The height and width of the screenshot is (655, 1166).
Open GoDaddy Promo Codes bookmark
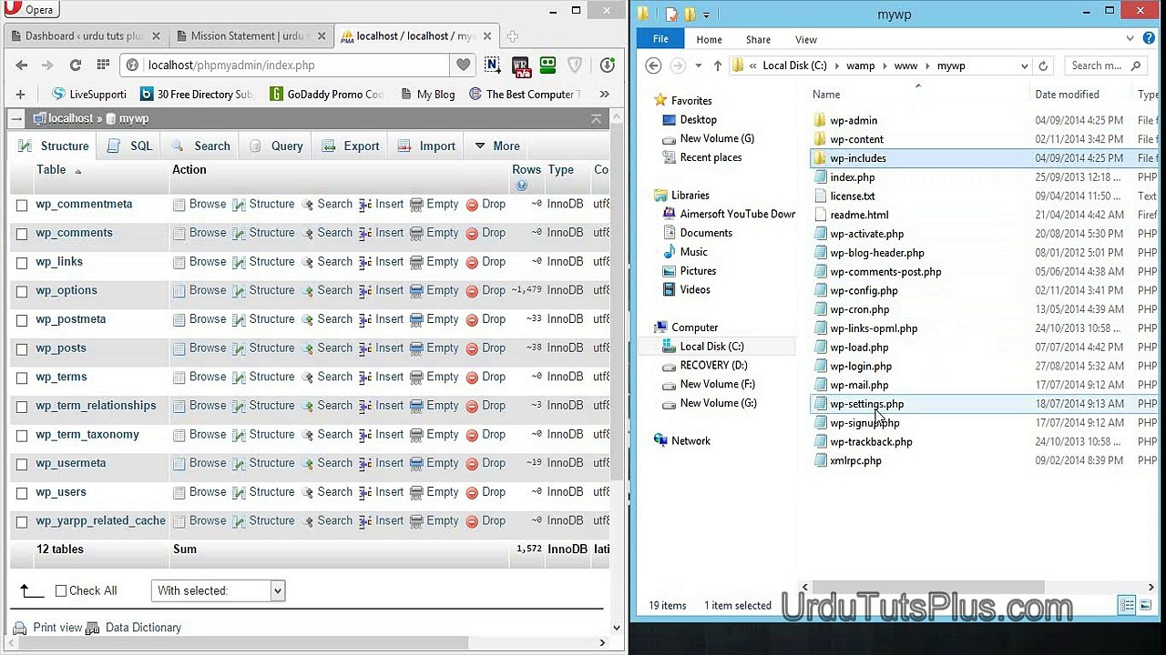327,94
